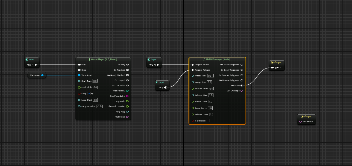Screen dimensions: 352x166
Task: Click the Loop Duration input pin
Action: click(79, 106)
